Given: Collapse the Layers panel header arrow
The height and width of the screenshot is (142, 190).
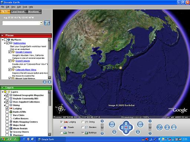Looking at the screenshot, I should pyautogui.click(x=2, y=88).
